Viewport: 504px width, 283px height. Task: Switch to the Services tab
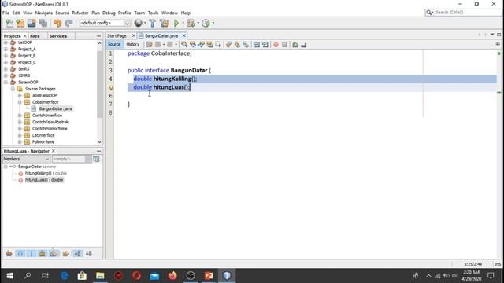(x=58, y=36)
